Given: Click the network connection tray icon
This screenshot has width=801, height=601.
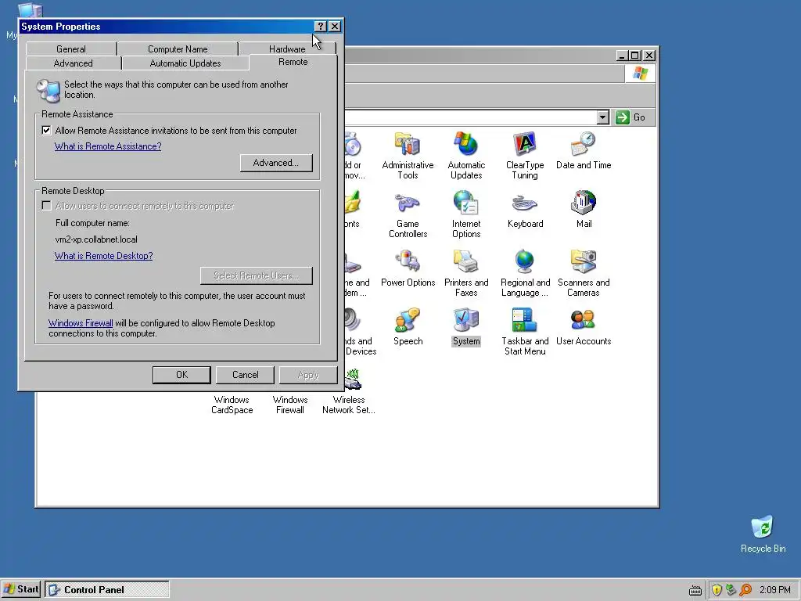Looking at the screenshot, I should click(731, 590).
